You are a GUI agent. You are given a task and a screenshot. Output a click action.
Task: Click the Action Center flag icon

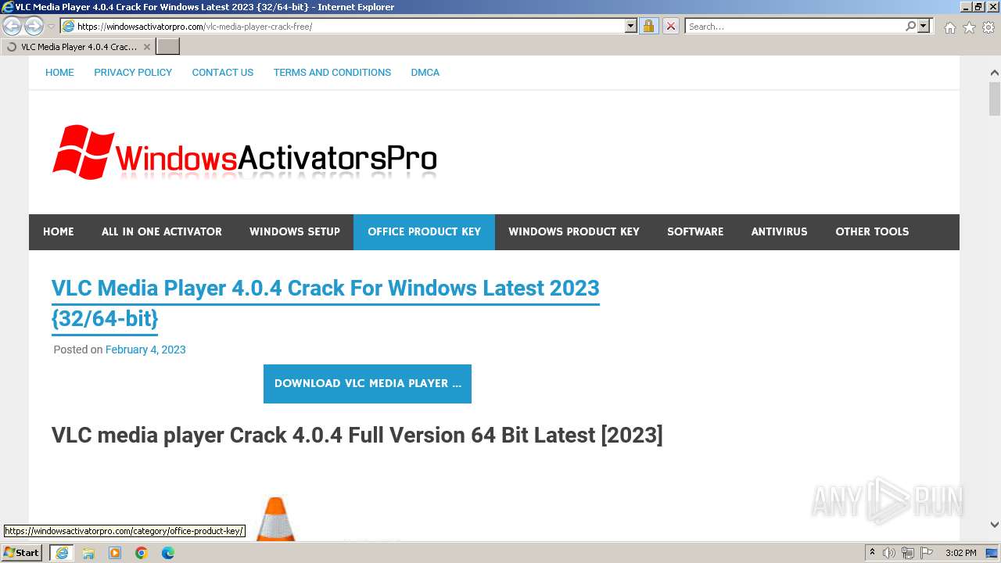coord(927,553)
